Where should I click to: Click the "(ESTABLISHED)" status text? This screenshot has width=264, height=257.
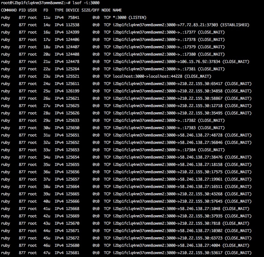point(235,25)
